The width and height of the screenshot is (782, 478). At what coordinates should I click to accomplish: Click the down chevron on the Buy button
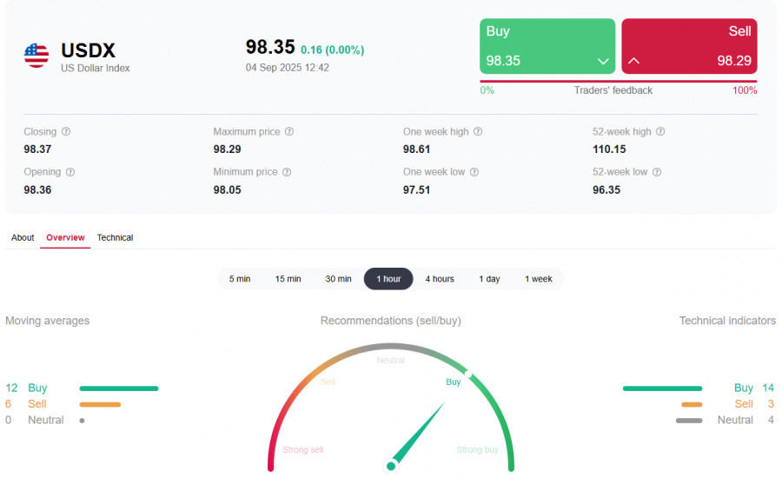pyautogui.click(x=603, y=62)
